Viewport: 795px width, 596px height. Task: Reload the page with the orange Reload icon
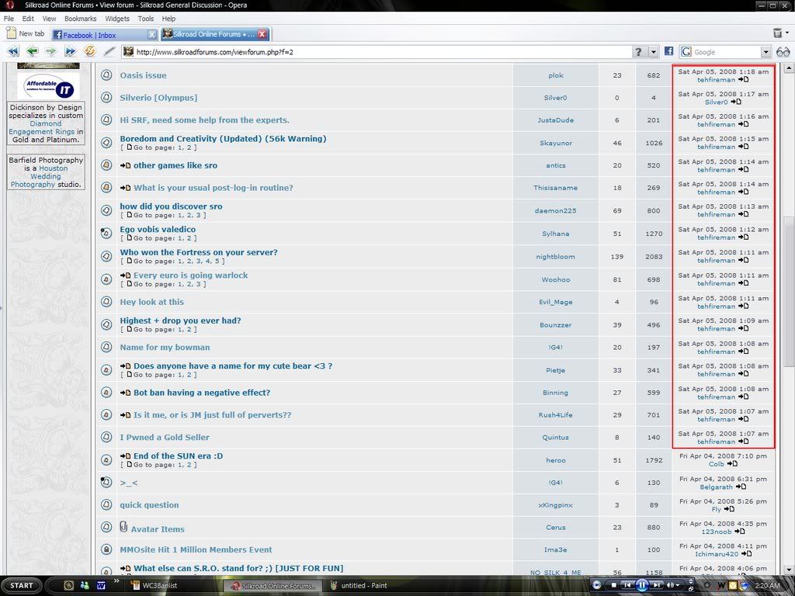coord(90,51)
